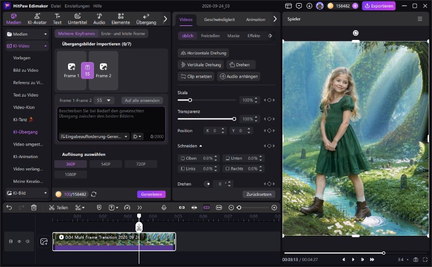
Task: Click Horizontale Drehung button
Action: tap(204, 53)
